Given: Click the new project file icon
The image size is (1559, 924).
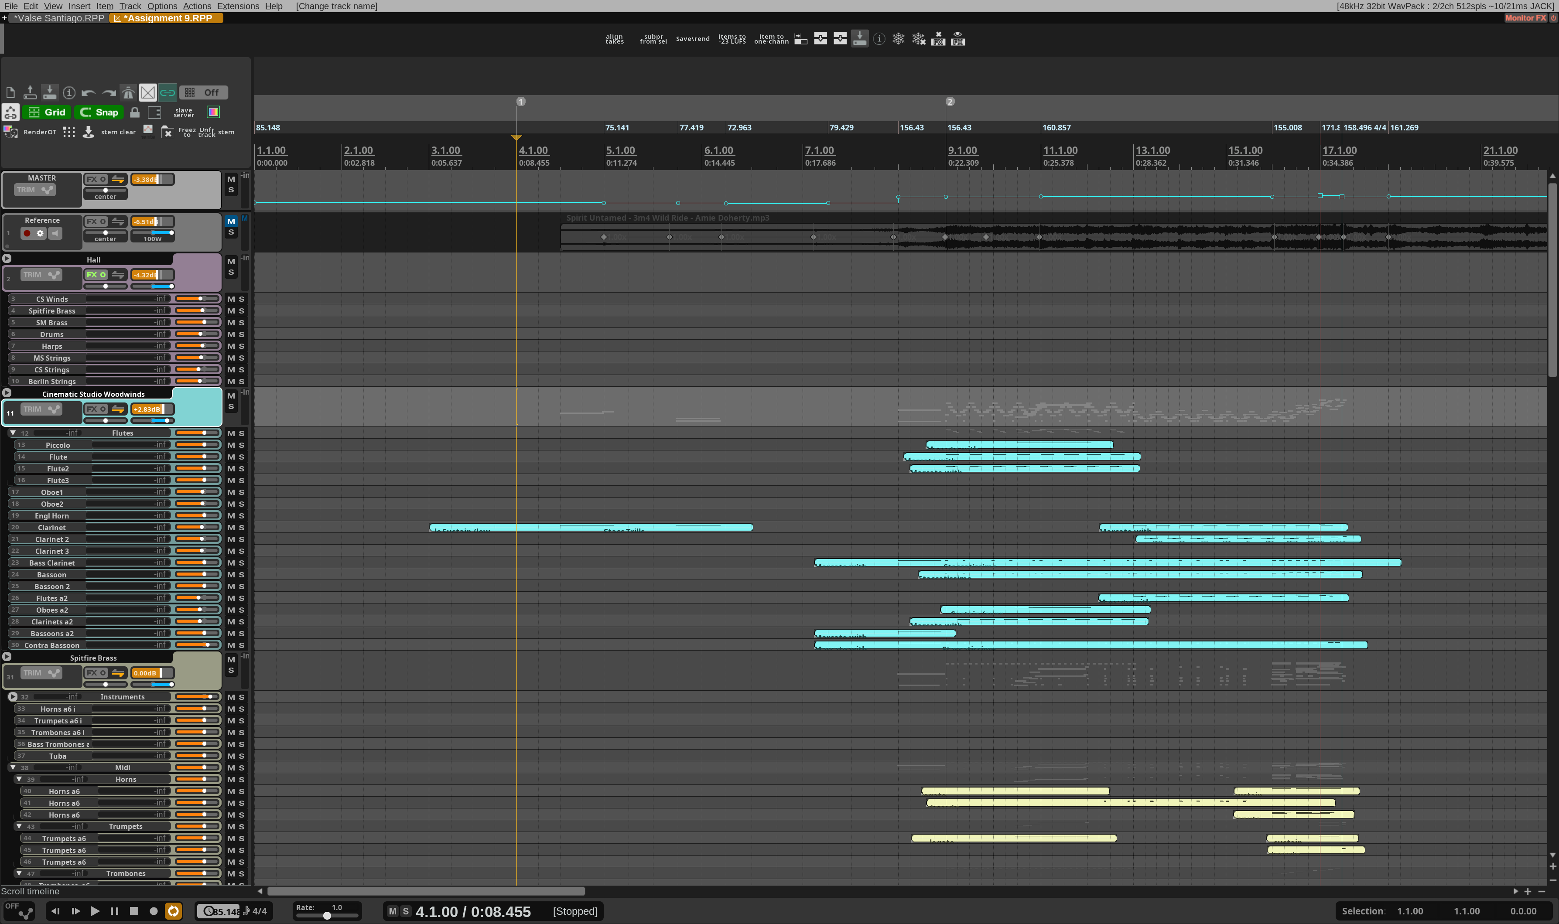Looking at the screenshot, I should pos(10,93).
